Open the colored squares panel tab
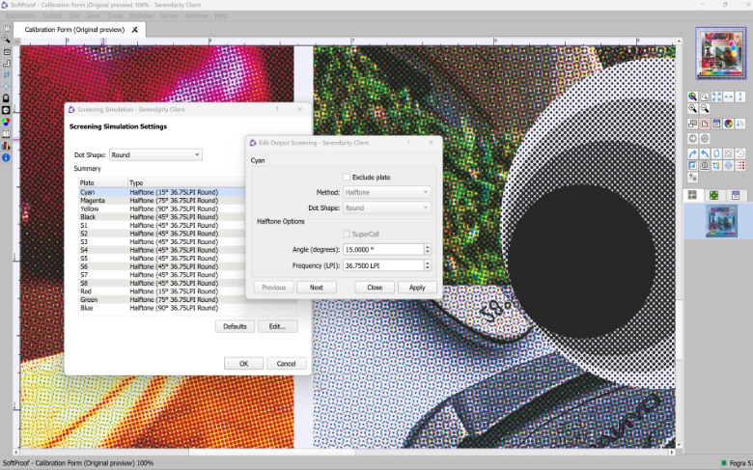 [x=692, y=195]
